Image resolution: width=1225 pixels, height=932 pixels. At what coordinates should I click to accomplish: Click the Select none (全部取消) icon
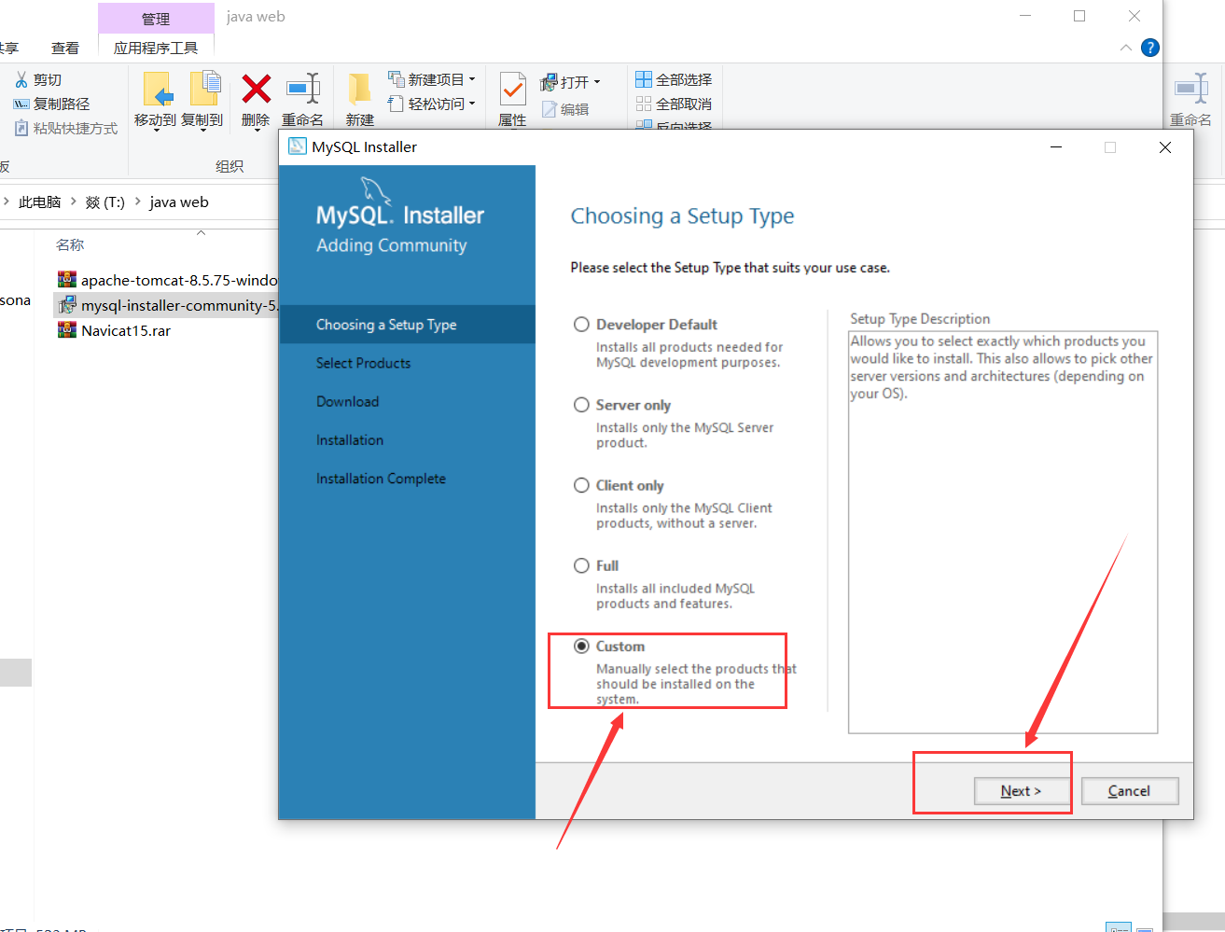click(x=644, y=104)
